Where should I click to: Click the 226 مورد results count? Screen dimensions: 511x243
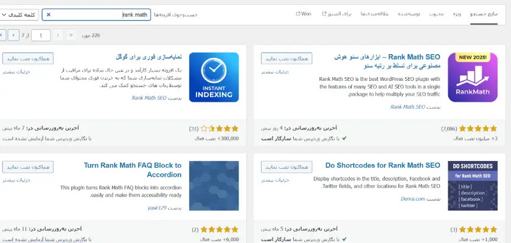91,35
